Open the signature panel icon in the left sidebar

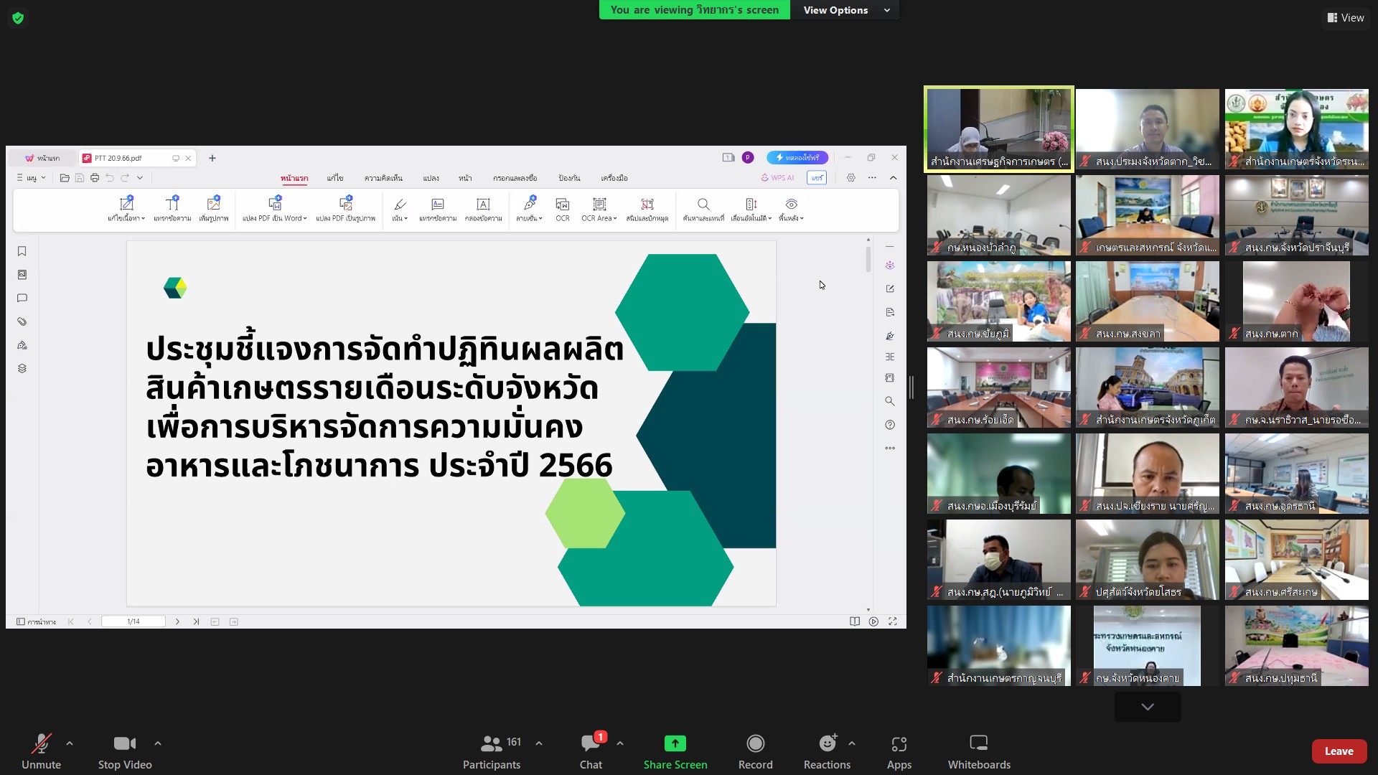22,345
